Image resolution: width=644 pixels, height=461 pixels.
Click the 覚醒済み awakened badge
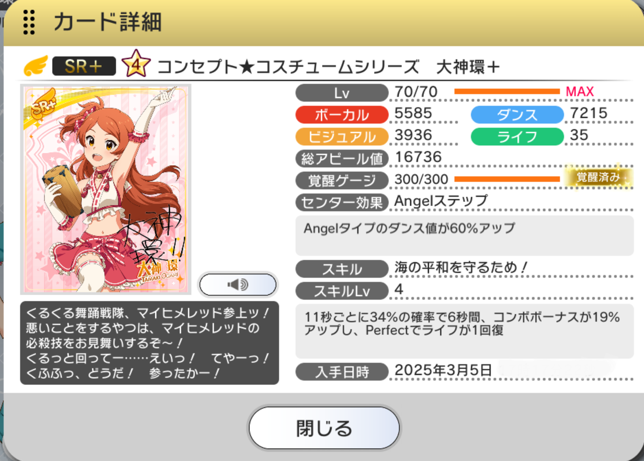[598, 177]
